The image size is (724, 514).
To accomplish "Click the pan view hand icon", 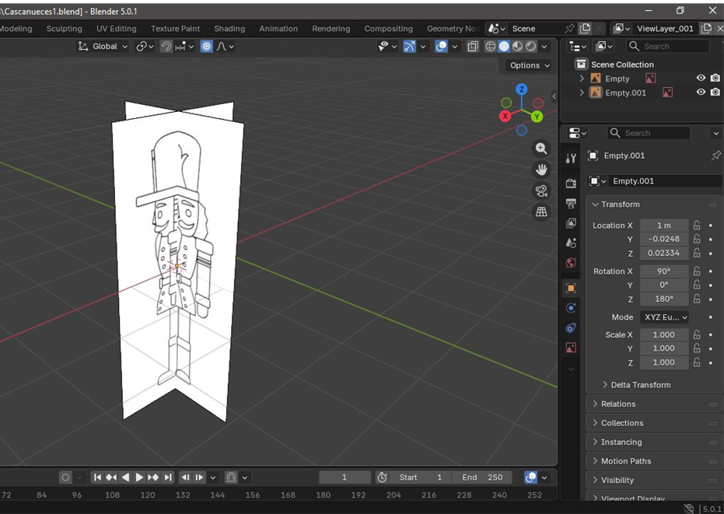I will tap(541, 170).
